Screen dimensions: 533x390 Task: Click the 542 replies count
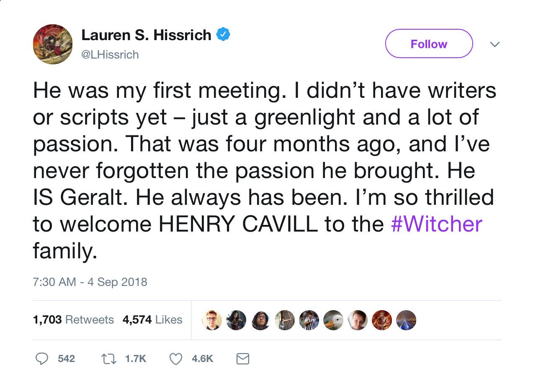tap(66, 359)
